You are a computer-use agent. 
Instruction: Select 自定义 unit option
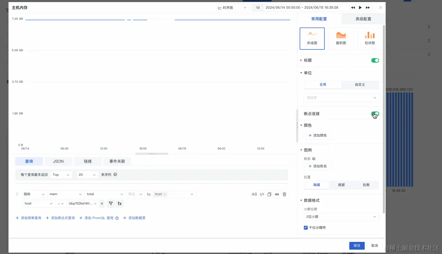point(360,84)
